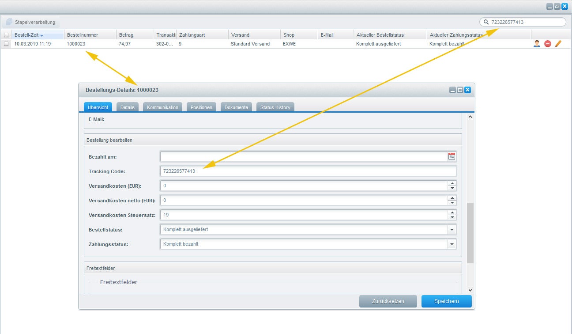This screenshot has width=572, height=334.
Task: Click the Tracking Code input field
Action: pos(308,171)
